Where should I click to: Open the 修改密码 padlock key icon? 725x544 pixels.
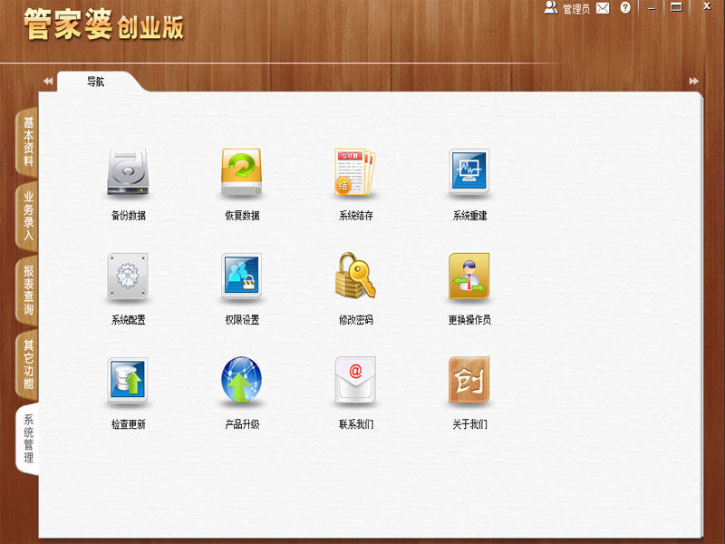355,276
